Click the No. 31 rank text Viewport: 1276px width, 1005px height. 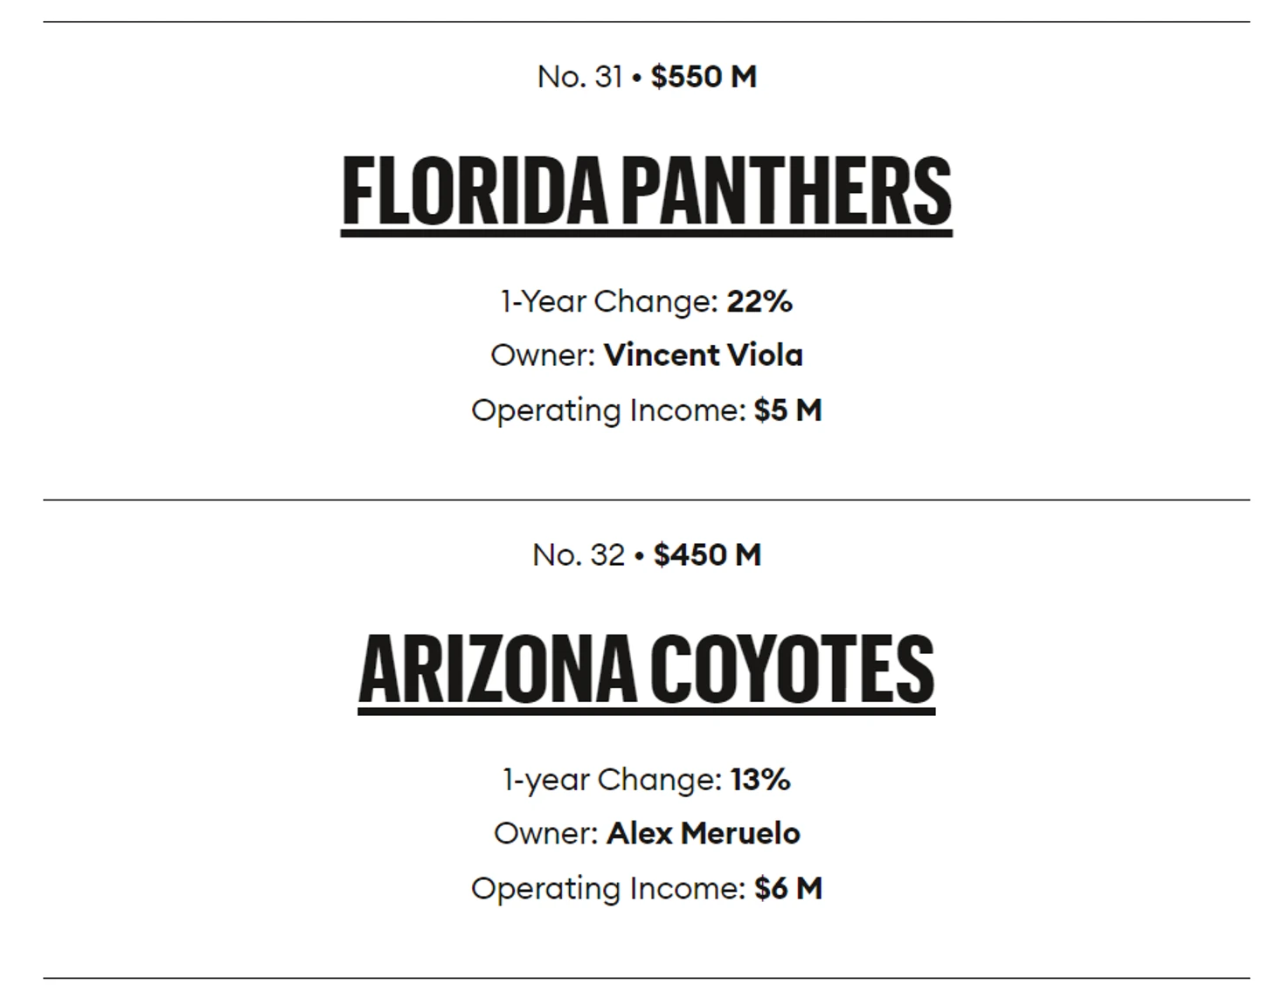[579, 77]
